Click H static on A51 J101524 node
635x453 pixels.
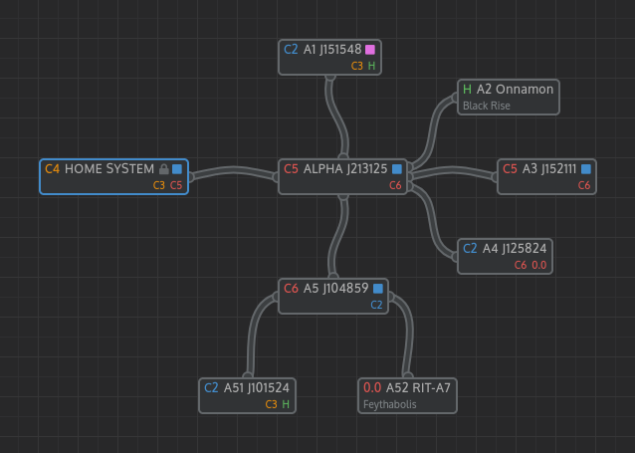click(x=286, y=404)
